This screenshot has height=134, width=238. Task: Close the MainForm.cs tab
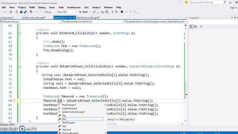(x=74, y=17)
